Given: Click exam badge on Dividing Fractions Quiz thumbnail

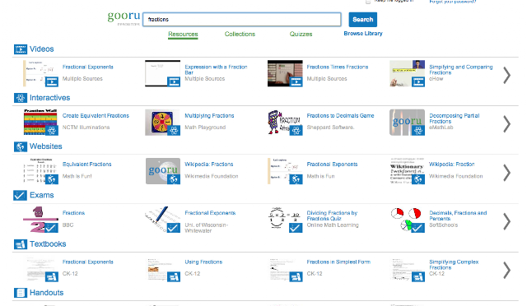Looking at the screenshot, I should [296, 228].
